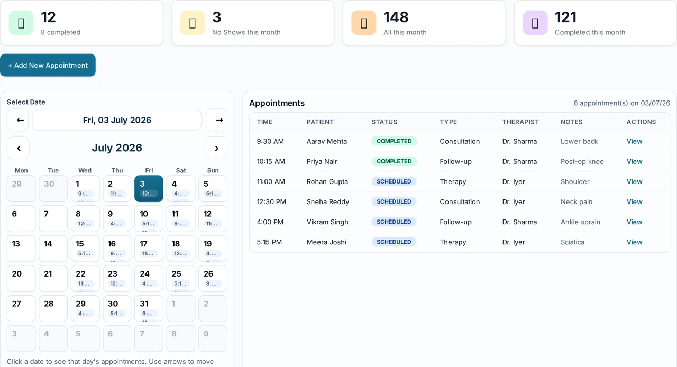This screenshot has height=367, width=677.
Task: Select July 31 in the calendar
Action: [149, 308]
